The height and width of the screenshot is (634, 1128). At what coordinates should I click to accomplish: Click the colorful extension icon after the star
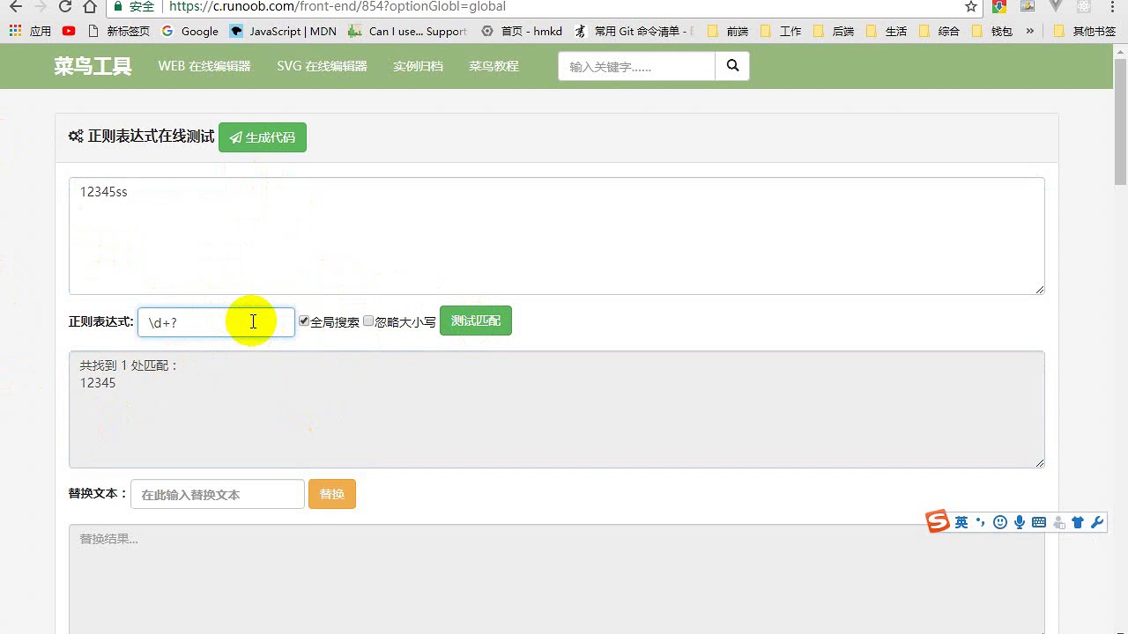point(999,7)
